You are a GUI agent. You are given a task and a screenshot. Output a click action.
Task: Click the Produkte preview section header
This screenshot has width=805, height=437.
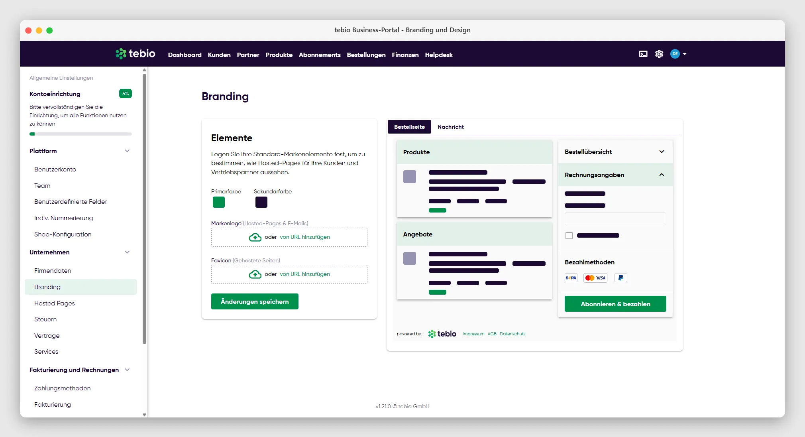coord(474,152)
